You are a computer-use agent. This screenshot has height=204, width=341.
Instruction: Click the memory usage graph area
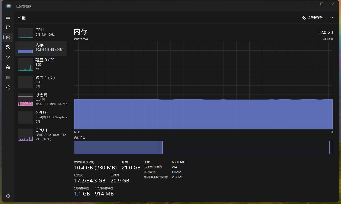point(203,85)
